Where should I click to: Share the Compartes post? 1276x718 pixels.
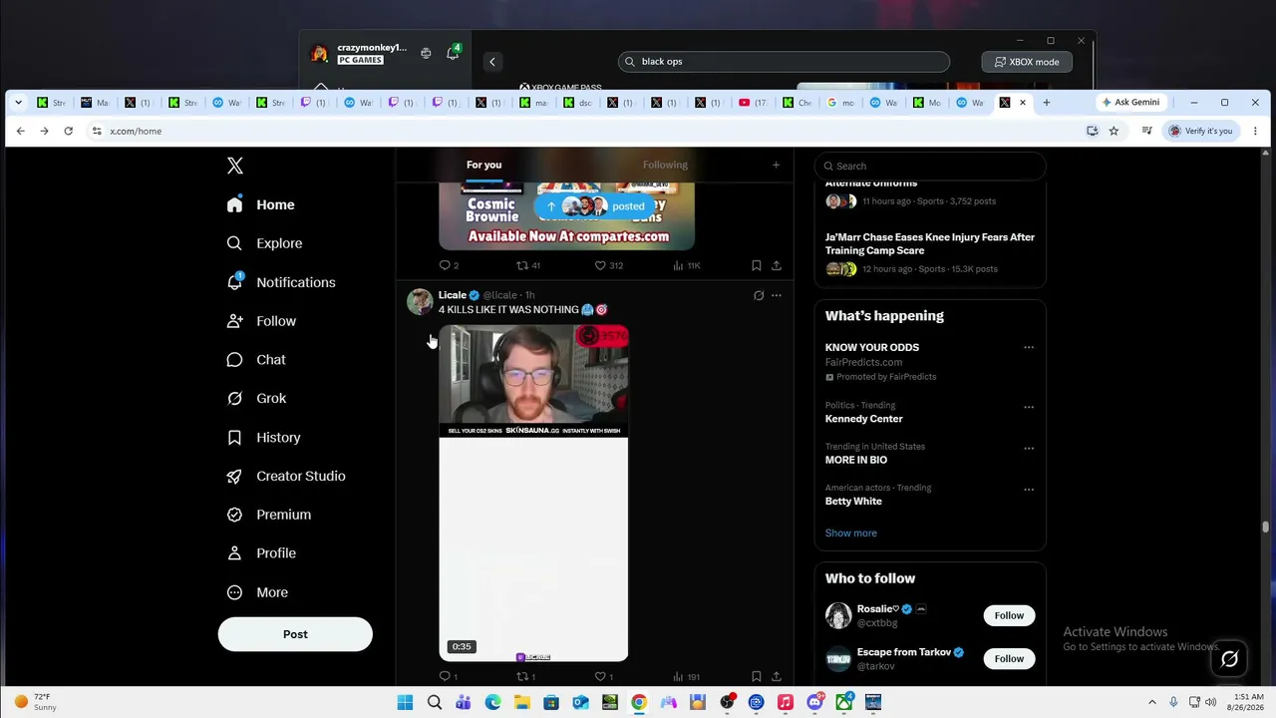(777, 265)
